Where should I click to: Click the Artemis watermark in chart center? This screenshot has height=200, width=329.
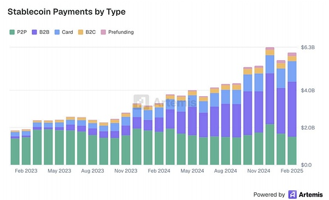[165, 102]
